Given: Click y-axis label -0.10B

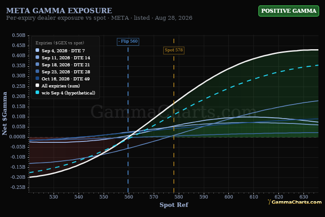Looking at the screenshot, I should [x=18, y=157].
